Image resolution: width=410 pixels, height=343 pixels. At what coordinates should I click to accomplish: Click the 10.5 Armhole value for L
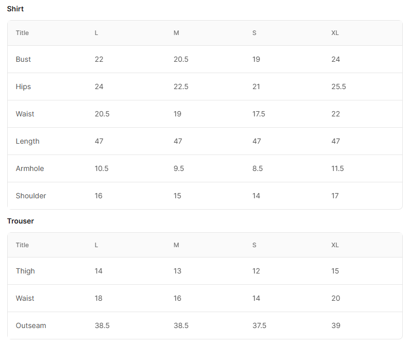point(101,168)
